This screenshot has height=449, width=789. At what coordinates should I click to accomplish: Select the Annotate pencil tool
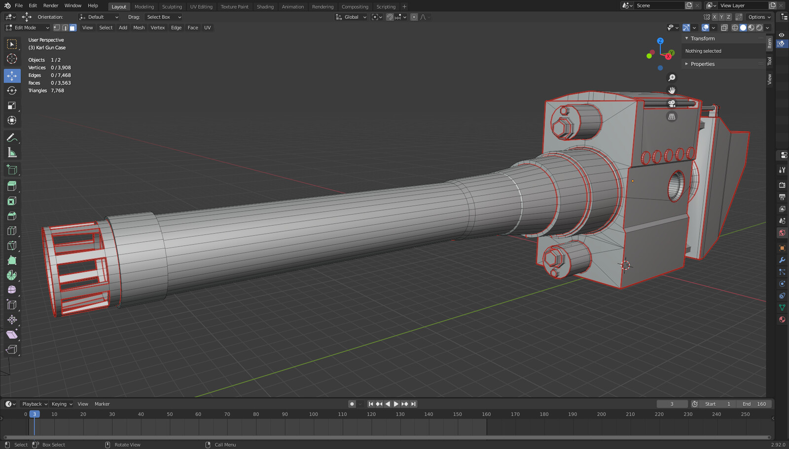tap(12, 138)
